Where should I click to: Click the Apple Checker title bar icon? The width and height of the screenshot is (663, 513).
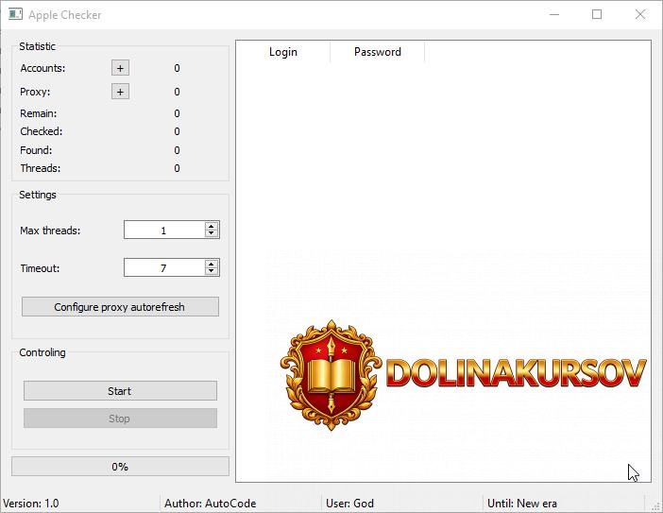(x=15, y=15)
